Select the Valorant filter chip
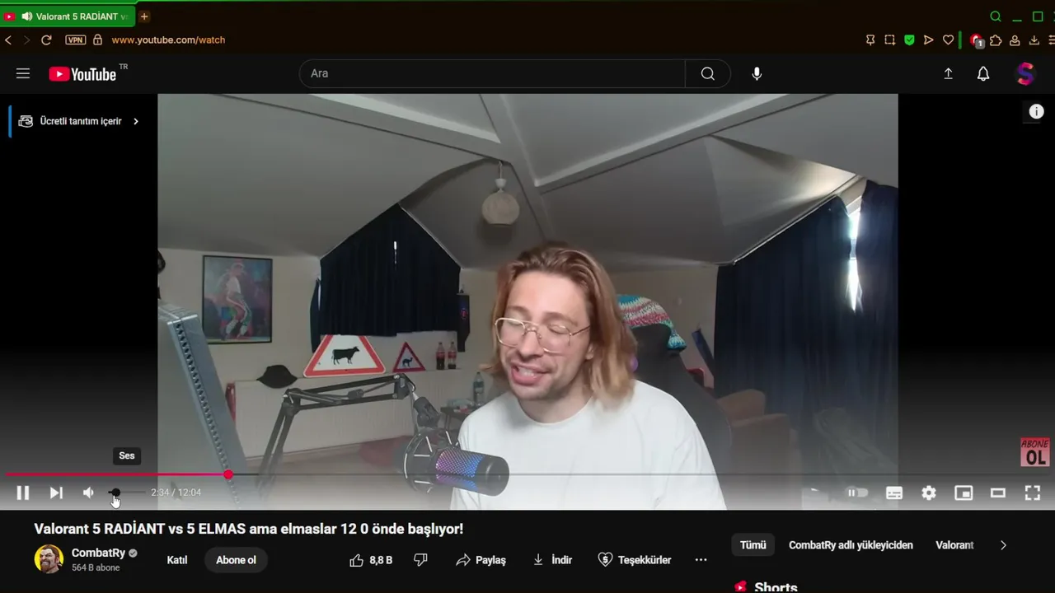The height and width of the screenshot is (593, 1055). click(x=954, y=545)
